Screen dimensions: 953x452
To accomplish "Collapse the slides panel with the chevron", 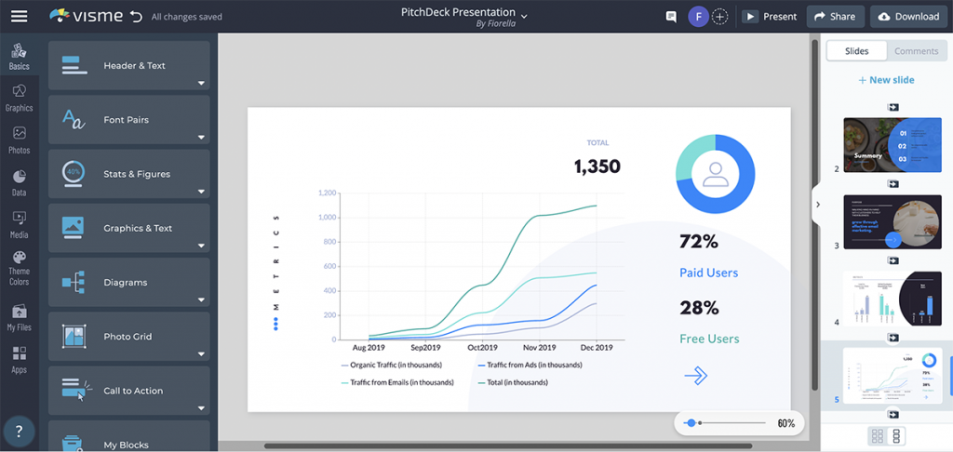I will tap(817, 205).
